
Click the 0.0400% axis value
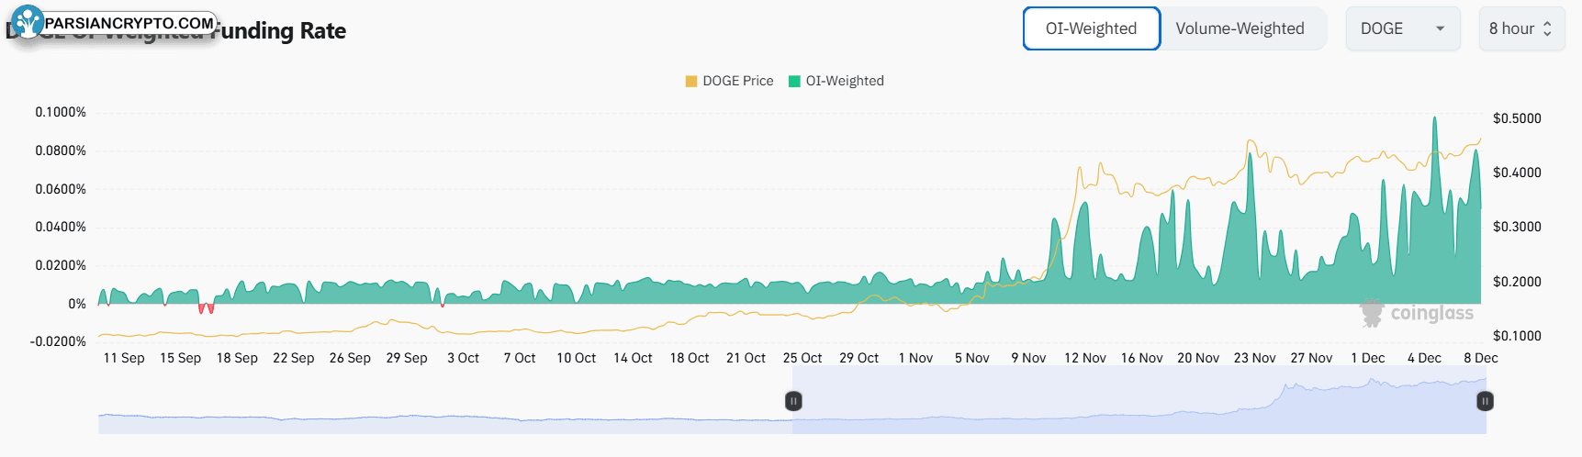[x=61, y=227]
